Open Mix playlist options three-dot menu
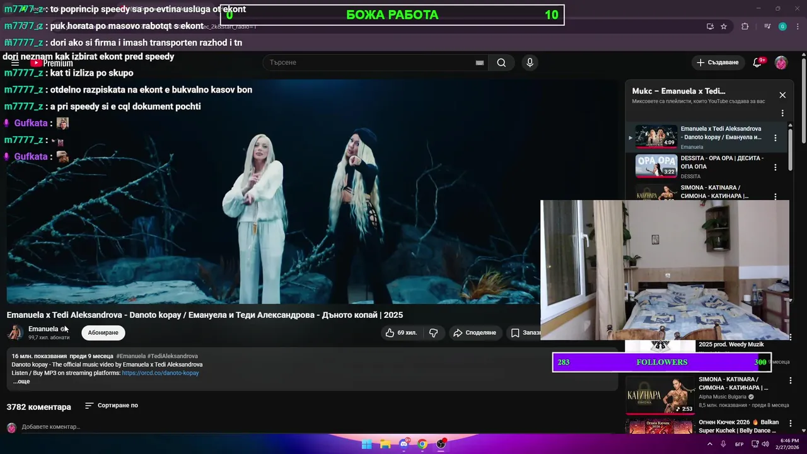 pyautogui.click(x=782, y=113)
